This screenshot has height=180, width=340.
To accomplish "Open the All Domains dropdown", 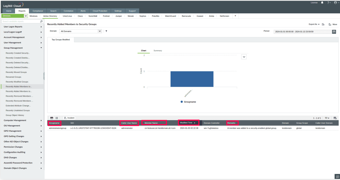I will [81, 31].
